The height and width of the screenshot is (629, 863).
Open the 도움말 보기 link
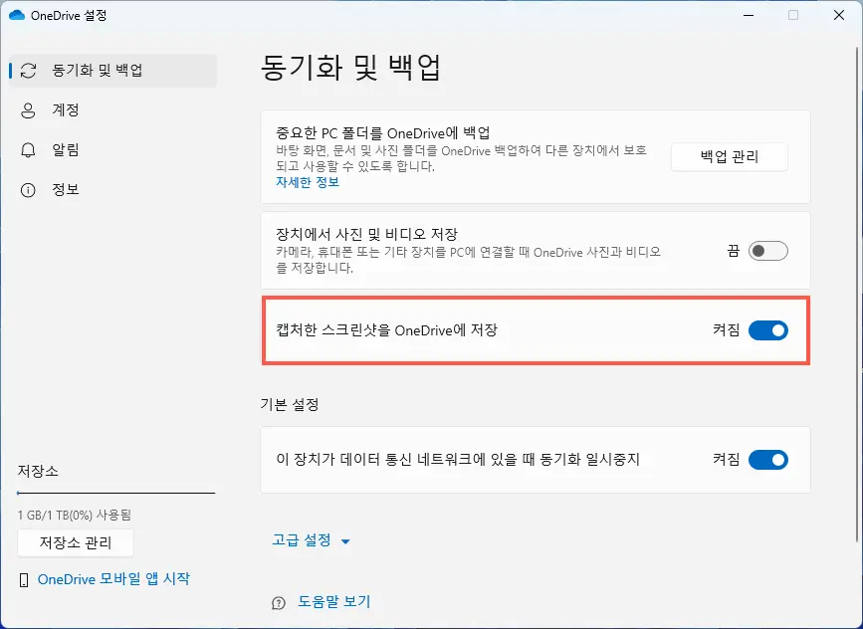[x=334, y=601]
